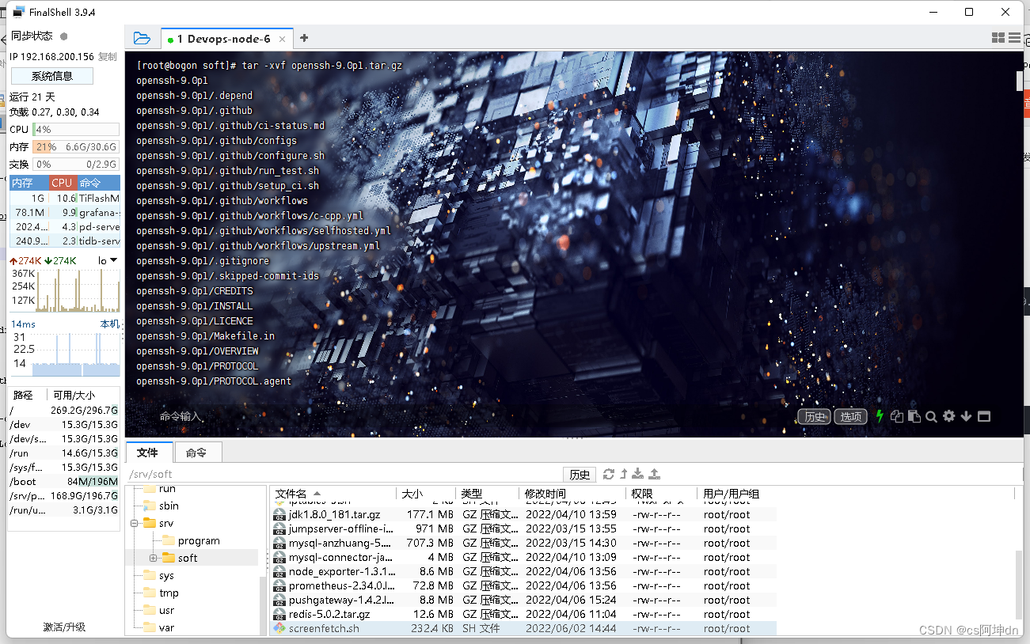Open the terminal search magnifier icon
The image size is (1030, 644).
932,416
